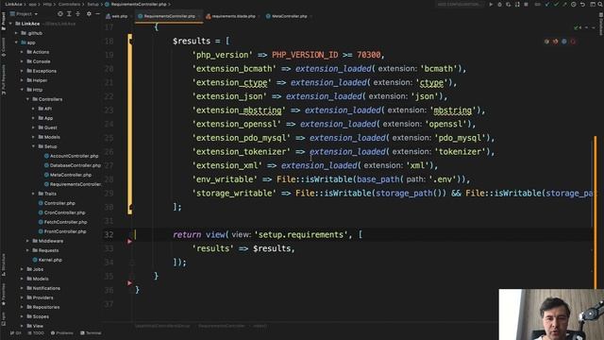
Task: Rollback changes with the undo arrow icon
Action: pos(582,4)
